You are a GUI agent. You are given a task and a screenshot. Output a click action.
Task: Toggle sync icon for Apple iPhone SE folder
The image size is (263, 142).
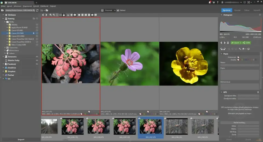(x=37, y=27)
